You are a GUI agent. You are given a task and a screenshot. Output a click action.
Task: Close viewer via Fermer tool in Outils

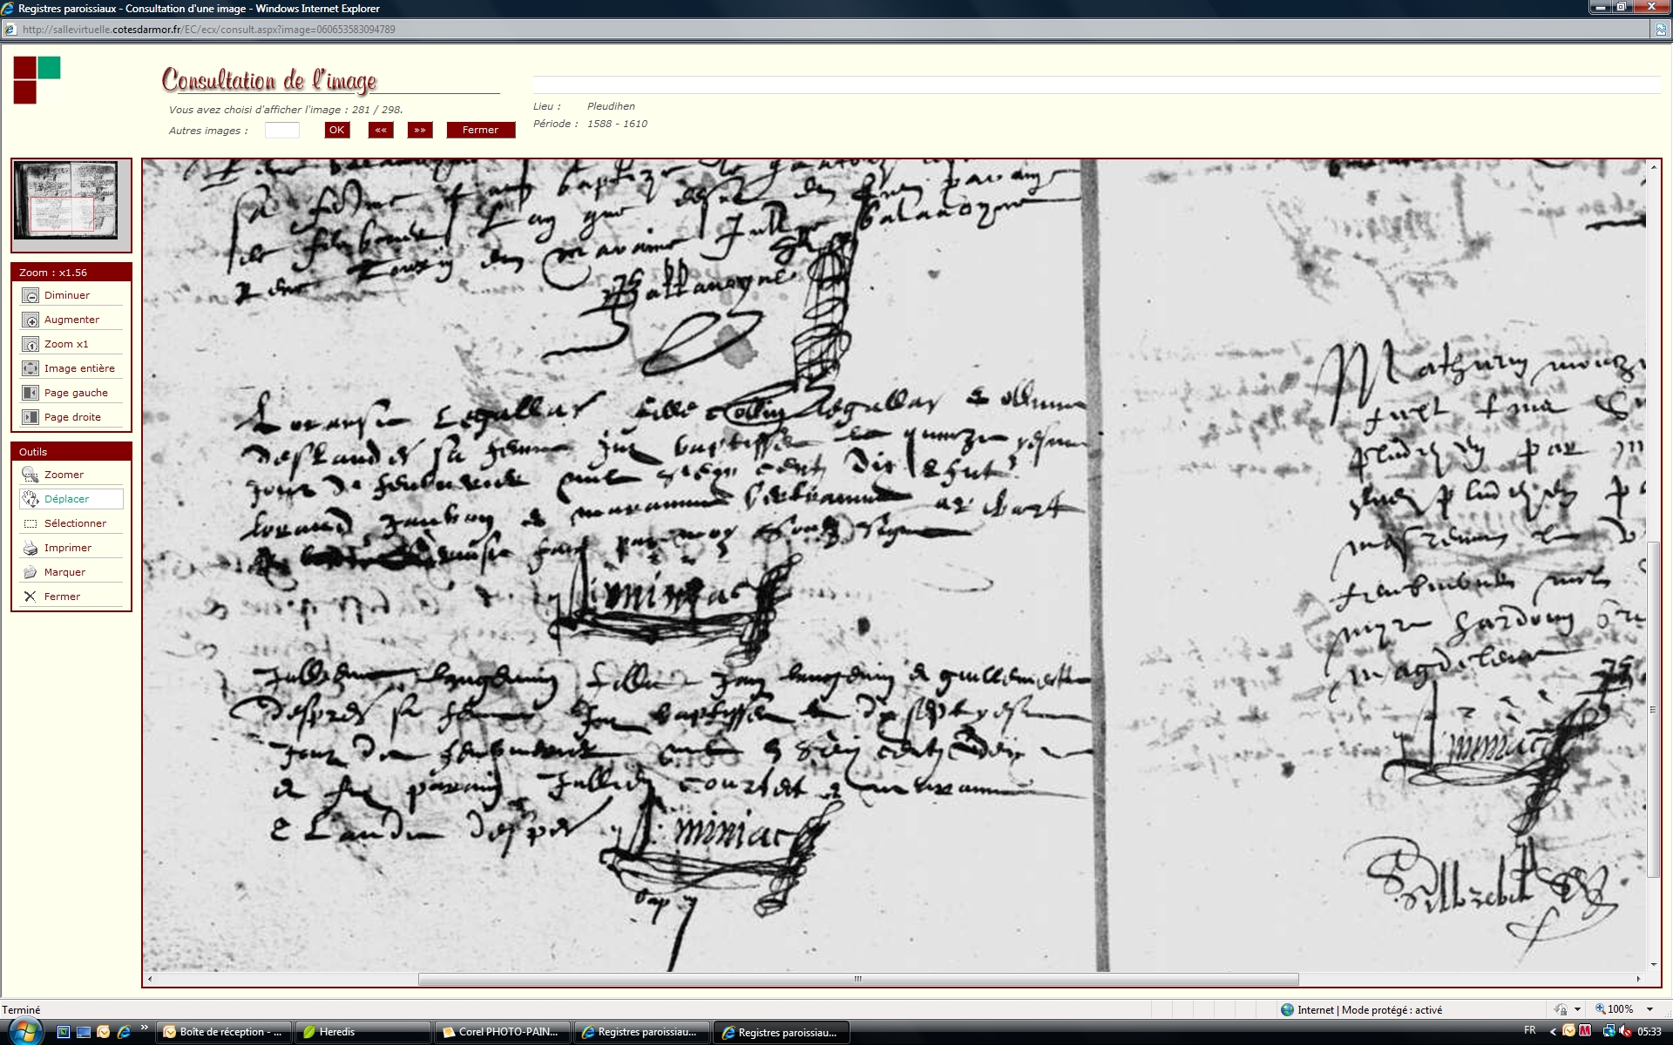(30, 597)
